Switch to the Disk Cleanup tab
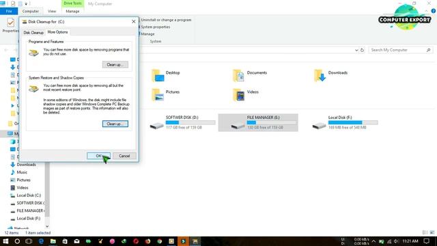 coord(33,33)
